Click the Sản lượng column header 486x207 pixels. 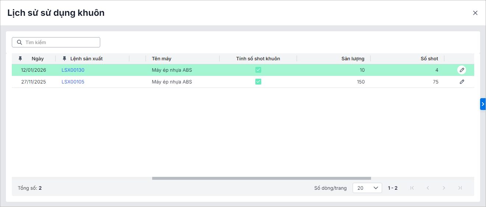tap(353, 58)
